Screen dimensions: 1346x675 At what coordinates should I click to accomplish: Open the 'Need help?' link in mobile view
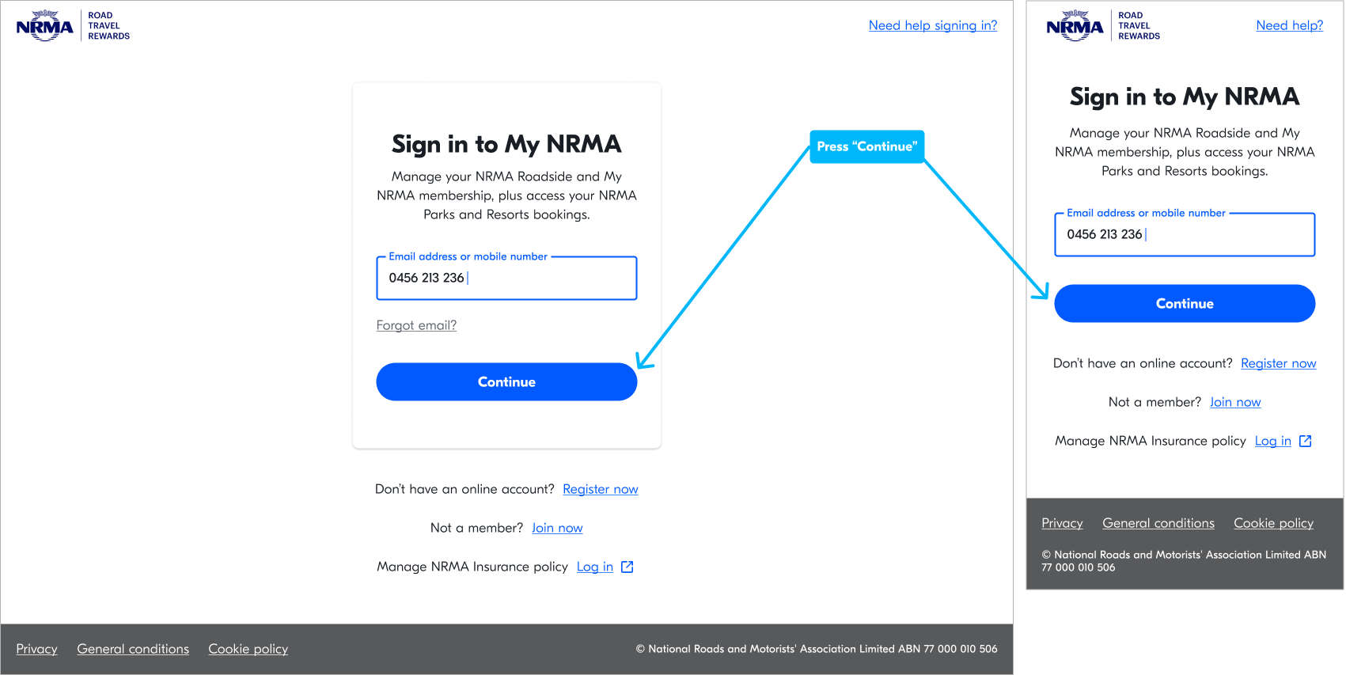click(x=1289, y=25)
